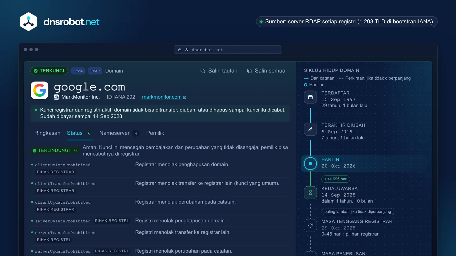
Task: Click the '29 Okt 2028' grace period date
Action: coord(339,228)
